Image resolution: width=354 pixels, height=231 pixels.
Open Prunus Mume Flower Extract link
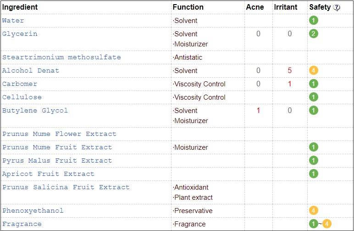coord(59,134)
